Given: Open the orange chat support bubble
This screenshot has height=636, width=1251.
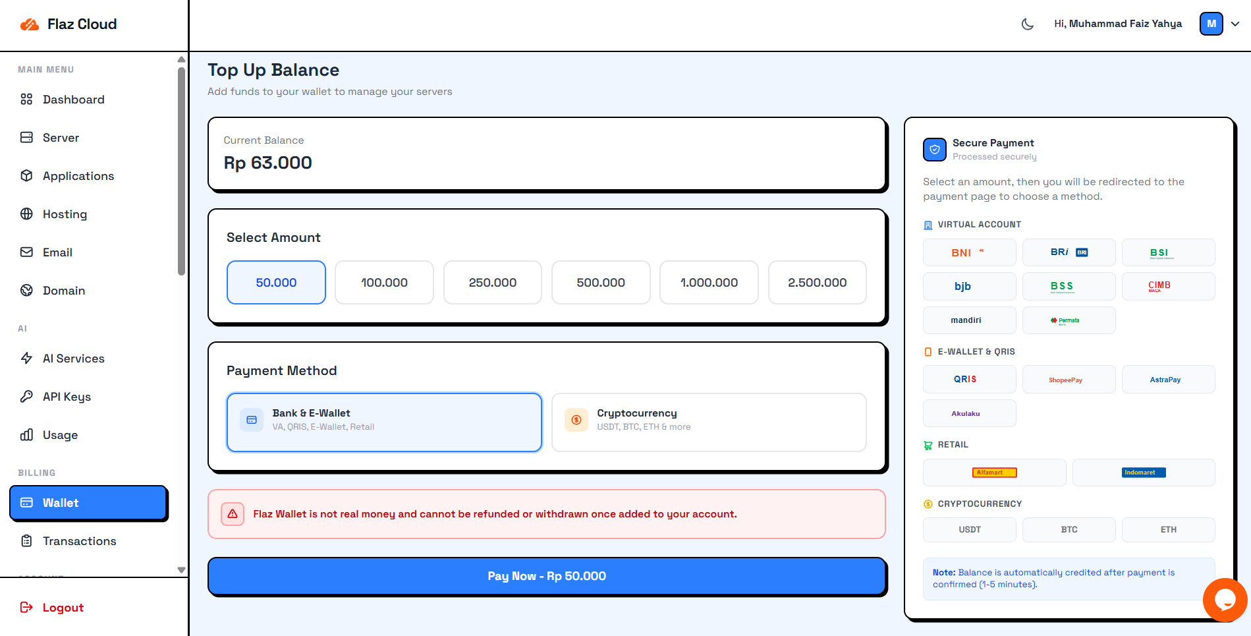Looking at the screenshot, I should (x=1225, y=600).
